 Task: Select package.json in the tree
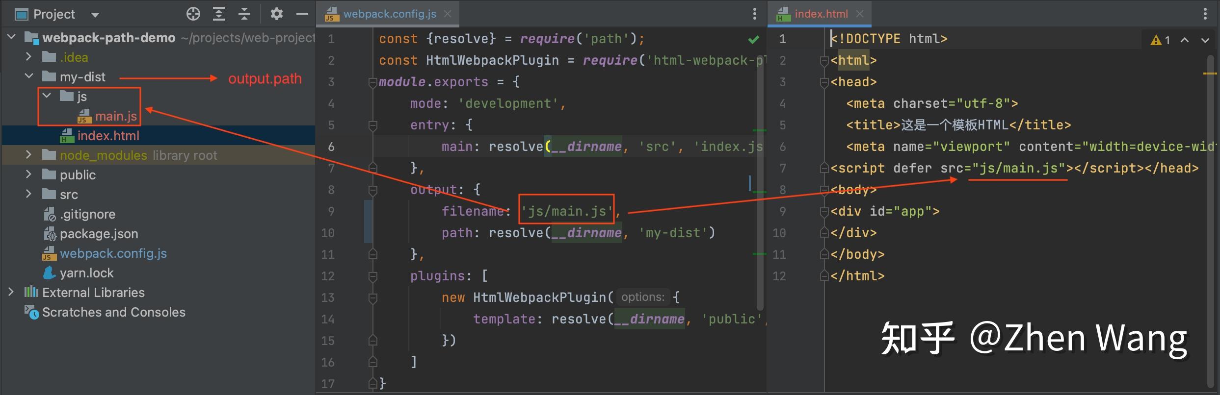pyautogui.click(x=99, y=234)
